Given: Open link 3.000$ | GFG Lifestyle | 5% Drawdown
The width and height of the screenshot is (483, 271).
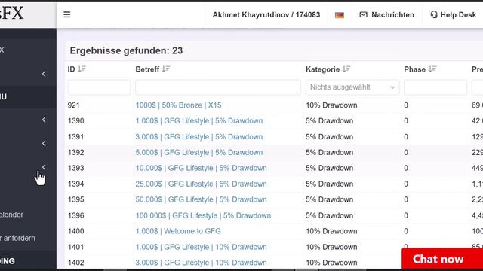Looking at the screenshot, I should (x=199, y=137).
